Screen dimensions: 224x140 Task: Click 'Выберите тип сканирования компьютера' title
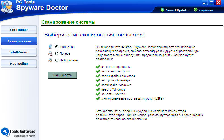[95, 35]
